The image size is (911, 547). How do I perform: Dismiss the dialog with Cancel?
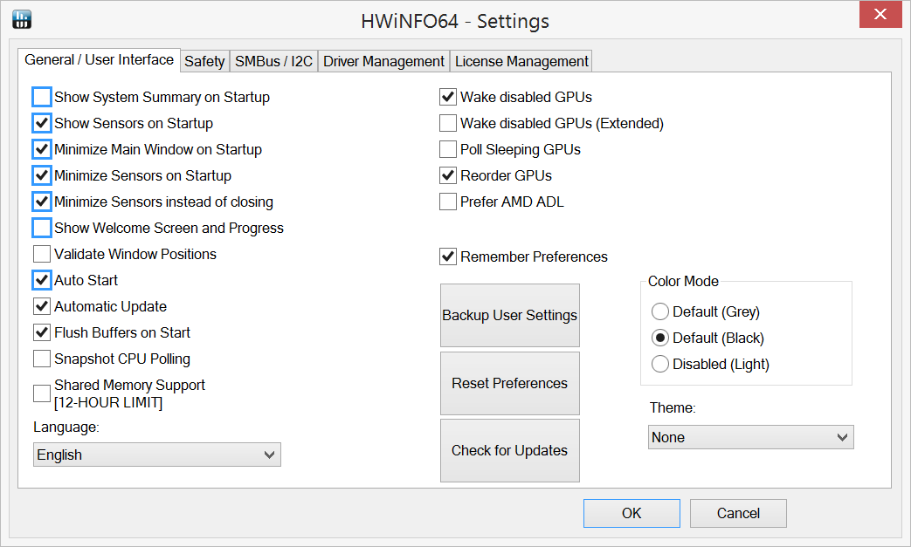pyautogui.click(x=738, y=513)
